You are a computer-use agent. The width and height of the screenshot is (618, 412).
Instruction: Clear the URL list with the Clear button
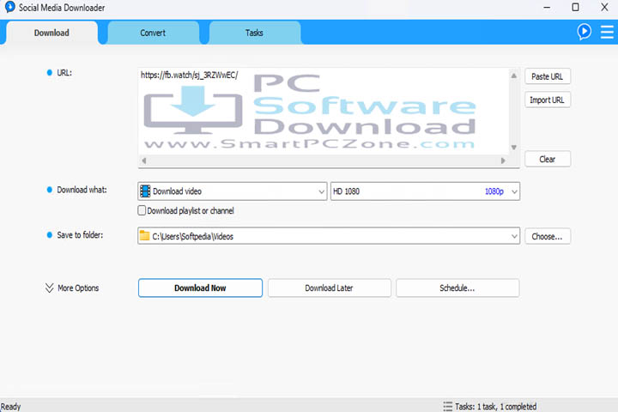point(547,160)
